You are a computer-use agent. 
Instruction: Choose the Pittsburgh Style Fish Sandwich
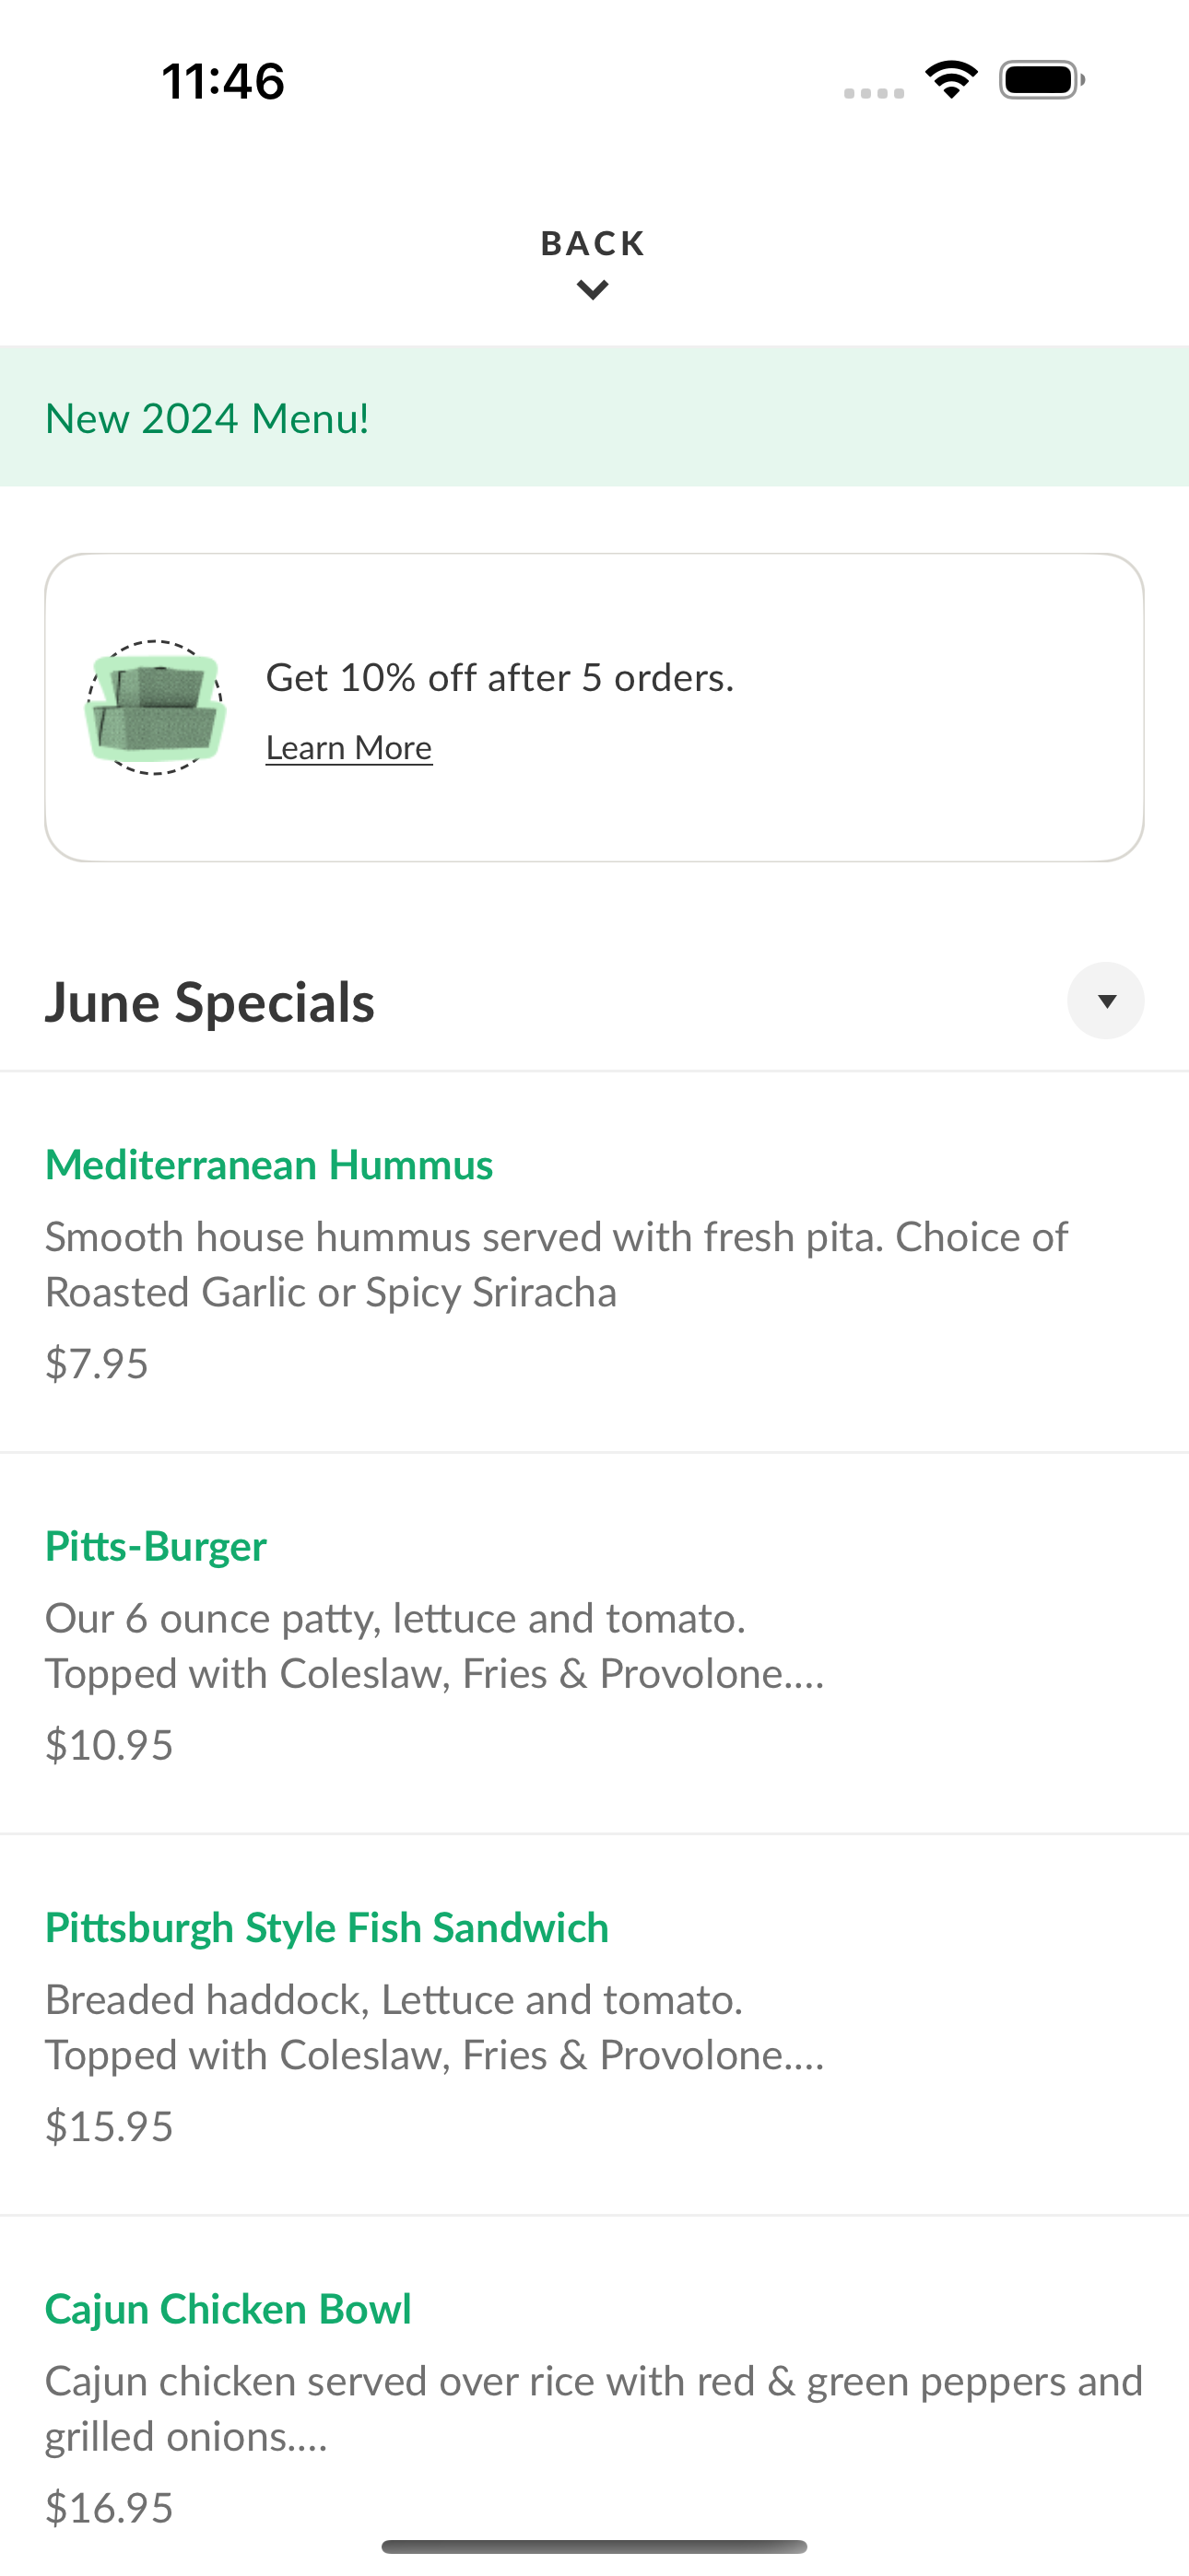594,2025
